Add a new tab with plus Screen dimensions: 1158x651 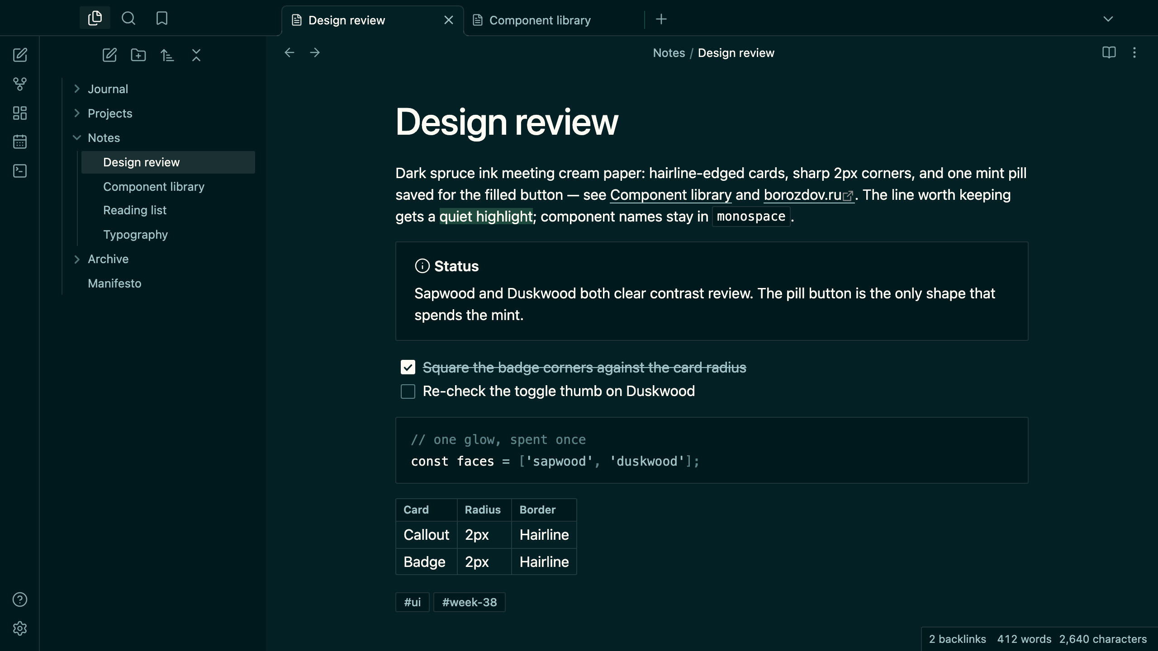point(661,19)
